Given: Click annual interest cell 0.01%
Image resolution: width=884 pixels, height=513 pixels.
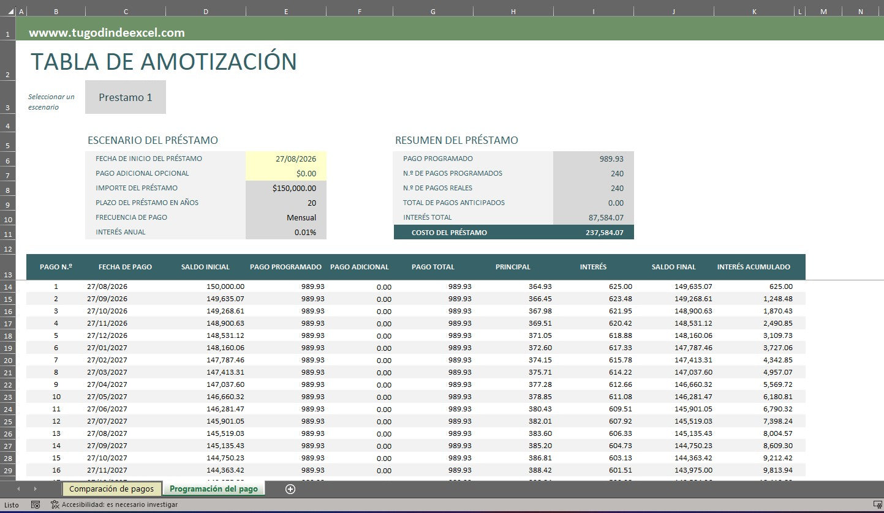Looking at the screenshot, I should (x=286, y=232).
